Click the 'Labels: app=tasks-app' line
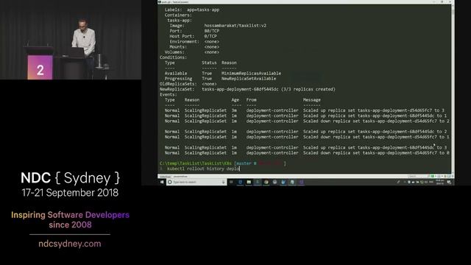The image size is (471, 265). (192, 10)
